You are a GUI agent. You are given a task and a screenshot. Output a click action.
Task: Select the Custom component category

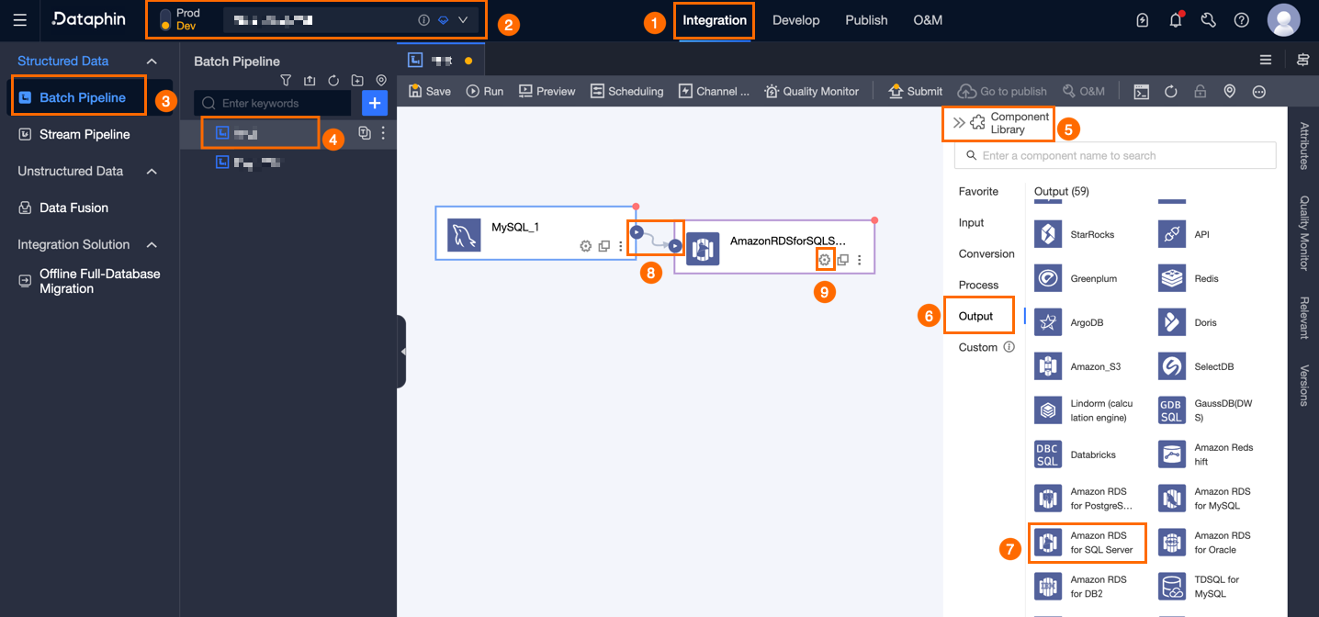point(978,347)
